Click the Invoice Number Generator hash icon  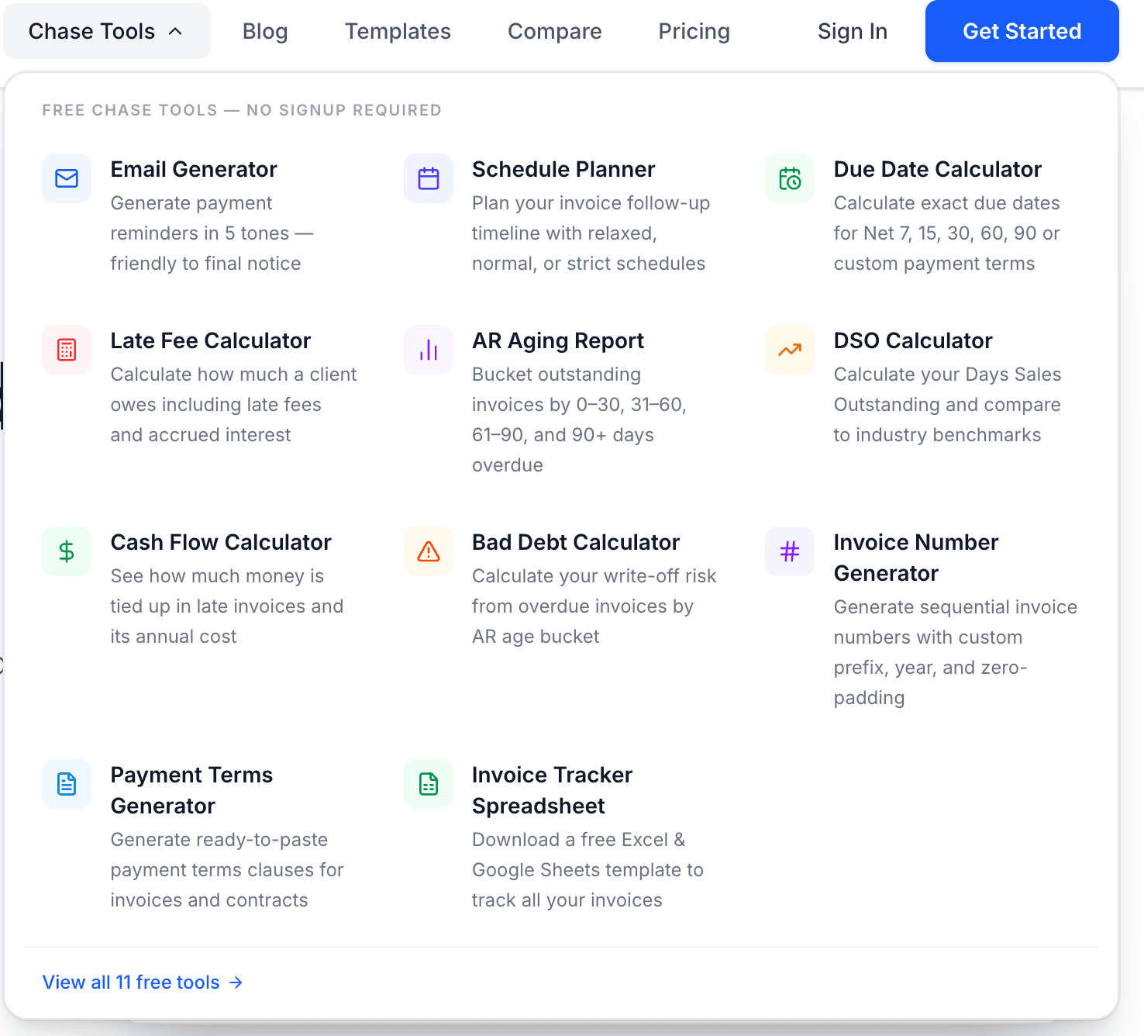point(790,551)
